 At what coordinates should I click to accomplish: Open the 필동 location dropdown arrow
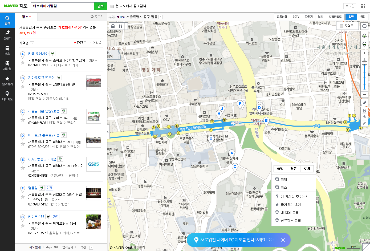[x=160, y=17]
